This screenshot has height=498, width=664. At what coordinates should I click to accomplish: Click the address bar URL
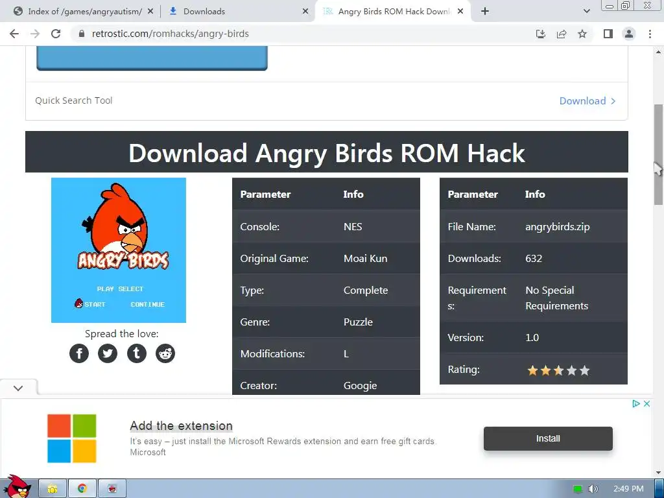[171, 34]
